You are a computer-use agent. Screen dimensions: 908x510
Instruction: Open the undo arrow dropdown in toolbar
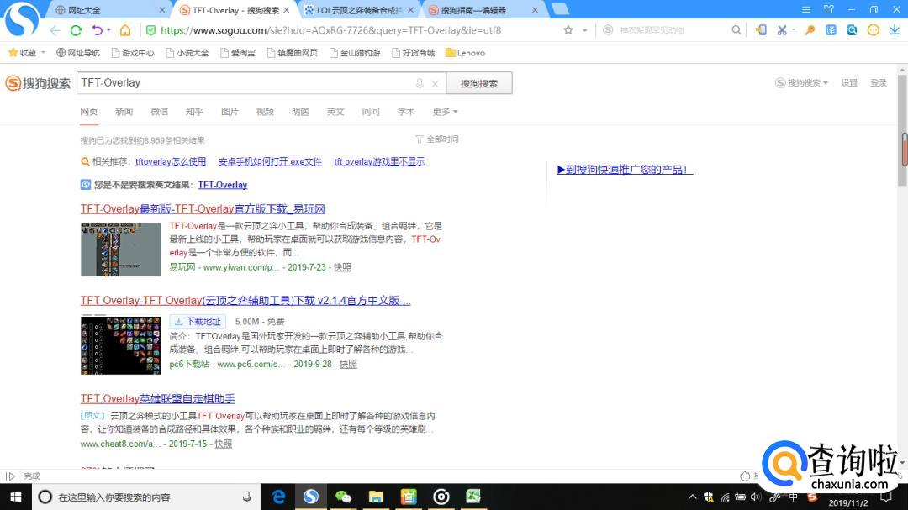pyautogui.click(x=100, y=30)
